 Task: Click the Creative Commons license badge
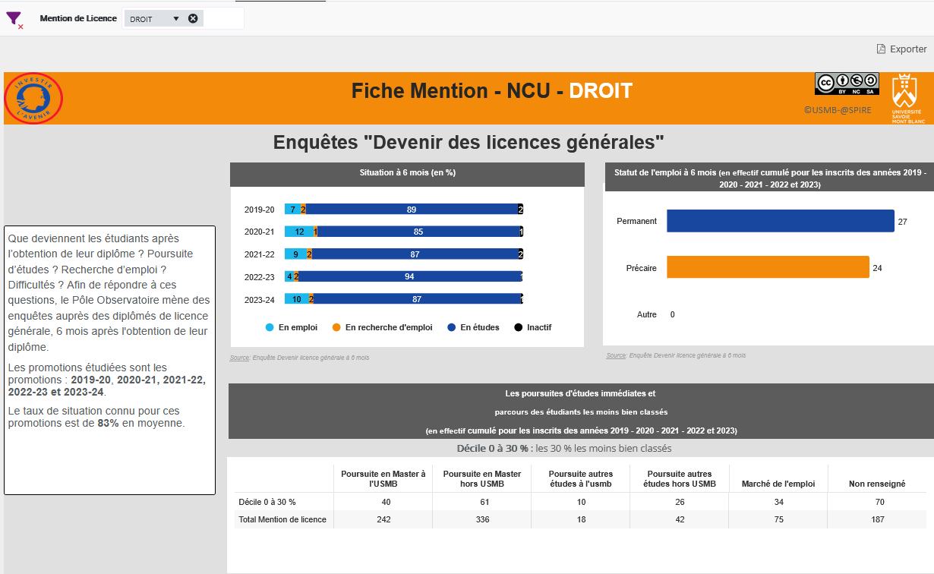847,84
